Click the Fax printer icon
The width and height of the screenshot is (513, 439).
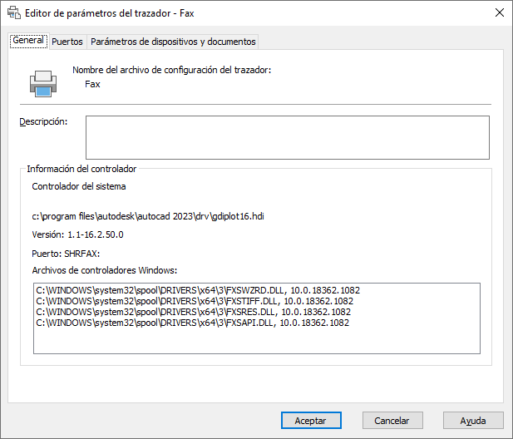pyautogui.click(x=43, y=81)
